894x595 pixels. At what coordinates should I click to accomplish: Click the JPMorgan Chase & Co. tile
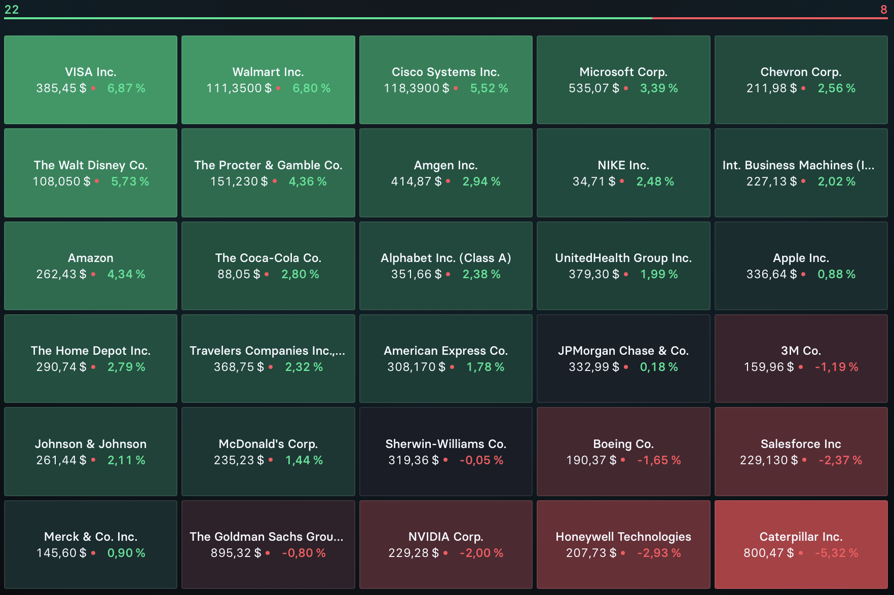[623, 358]
